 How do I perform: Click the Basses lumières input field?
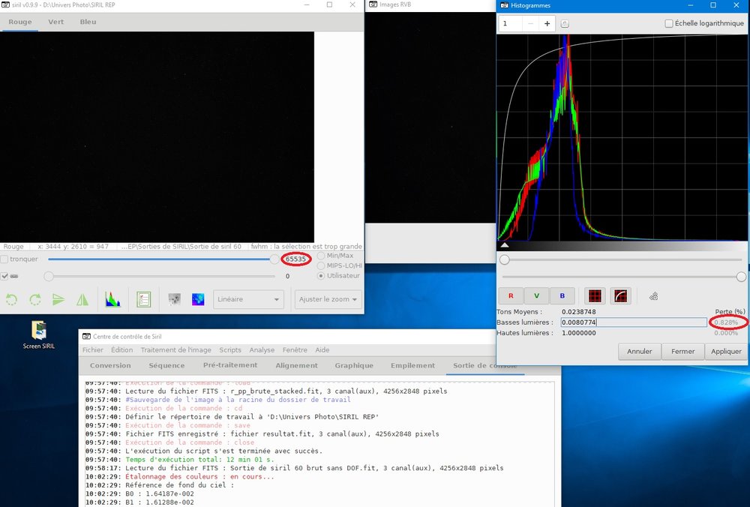pyautogui.click(x=634, y=322)
